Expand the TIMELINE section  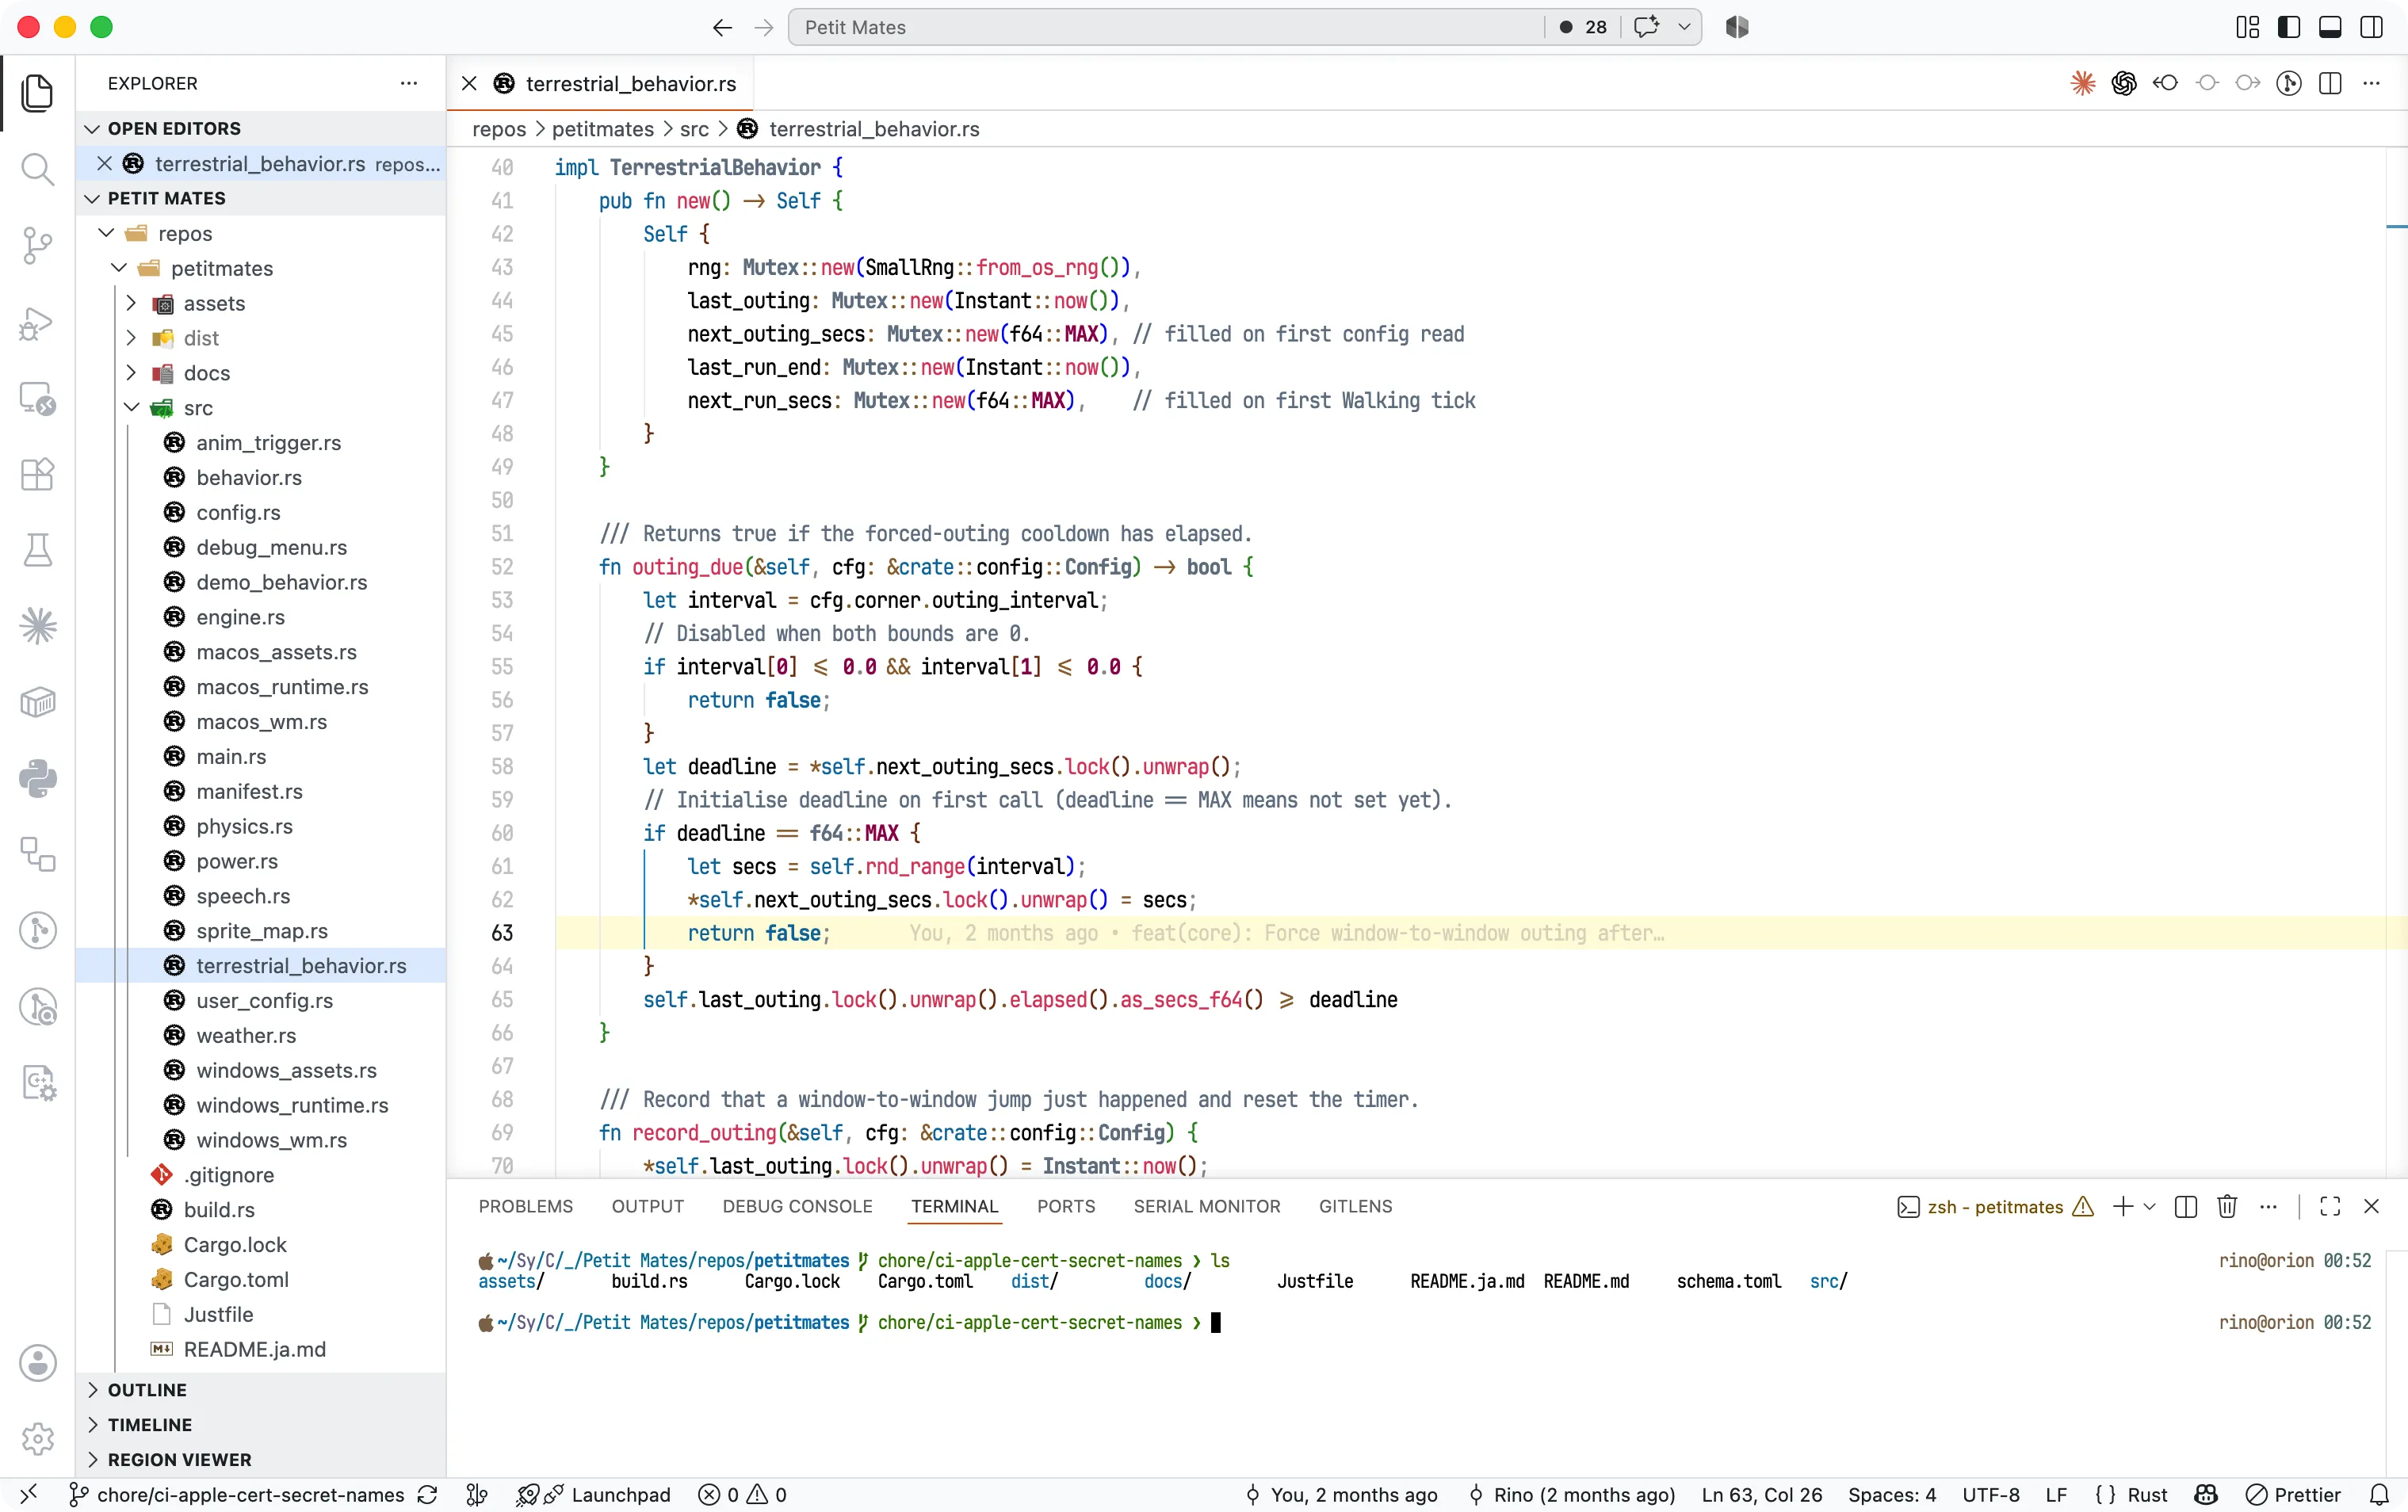click(x=261, y=1425)
